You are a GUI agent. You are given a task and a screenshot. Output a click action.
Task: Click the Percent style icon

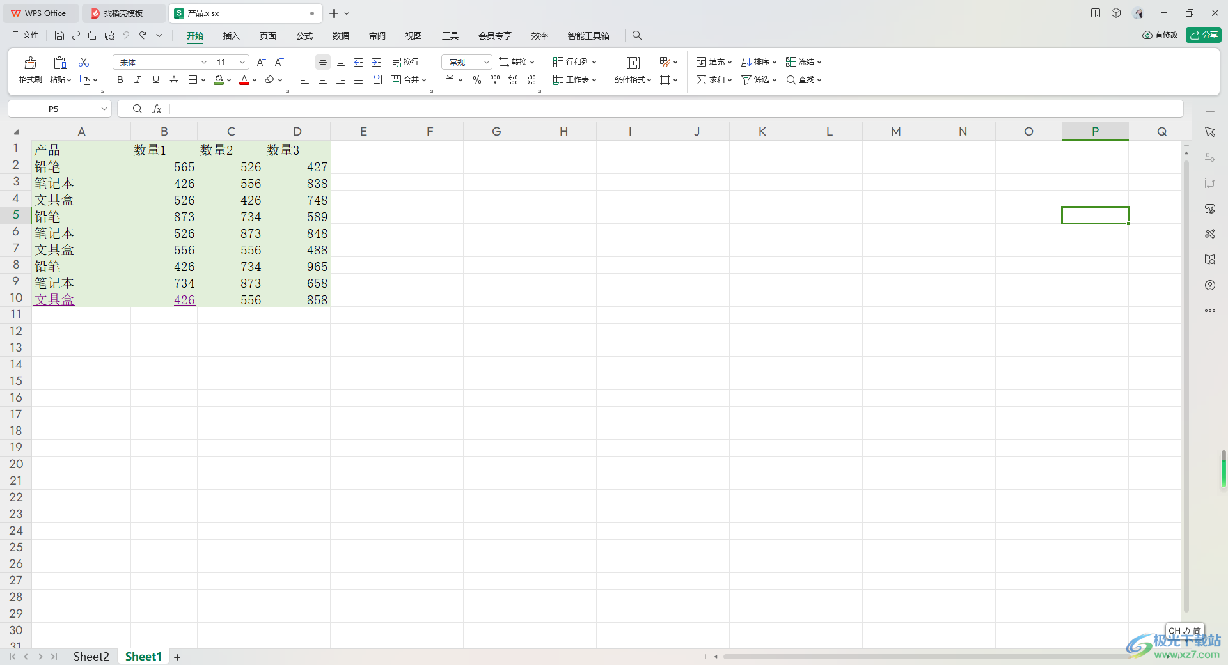tap(477, 80)
